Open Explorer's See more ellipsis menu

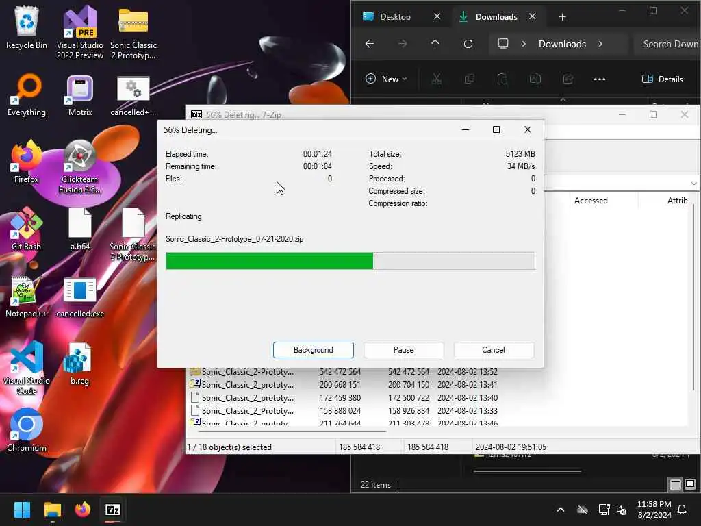click(x=600, y=79)
